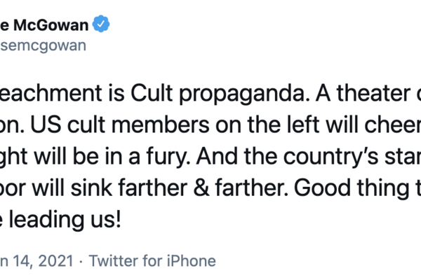Open the McGowan profile display name
The width and height of the screenshot is (421, 280).
click(49, 26)
